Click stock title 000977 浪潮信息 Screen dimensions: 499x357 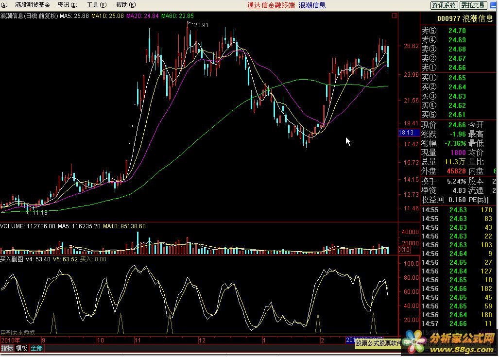(465, 18)
